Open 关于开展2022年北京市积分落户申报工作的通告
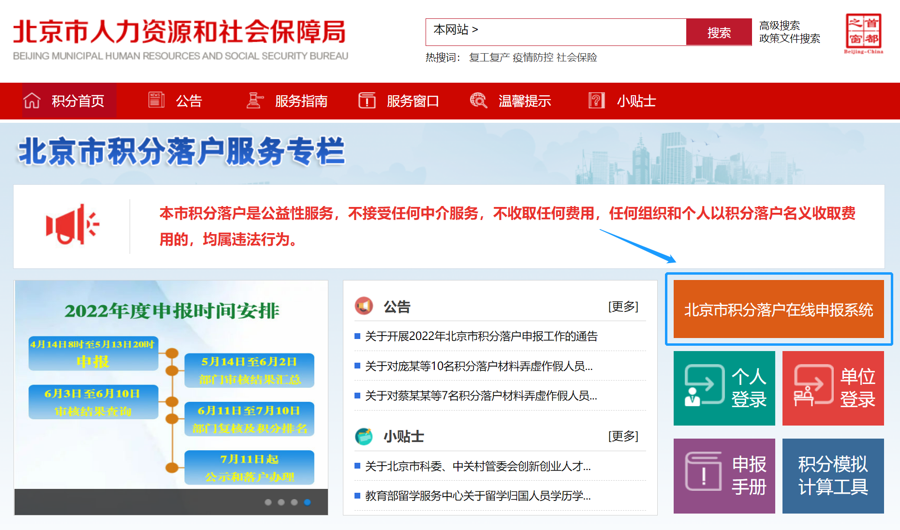 pos(481,336)
